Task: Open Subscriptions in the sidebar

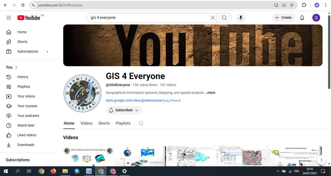Action: coord(29,51)
